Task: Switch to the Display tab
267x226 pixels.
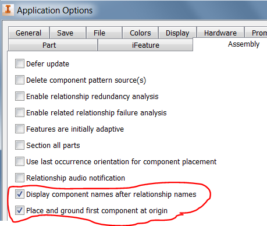Action: (x=177, y=33)
